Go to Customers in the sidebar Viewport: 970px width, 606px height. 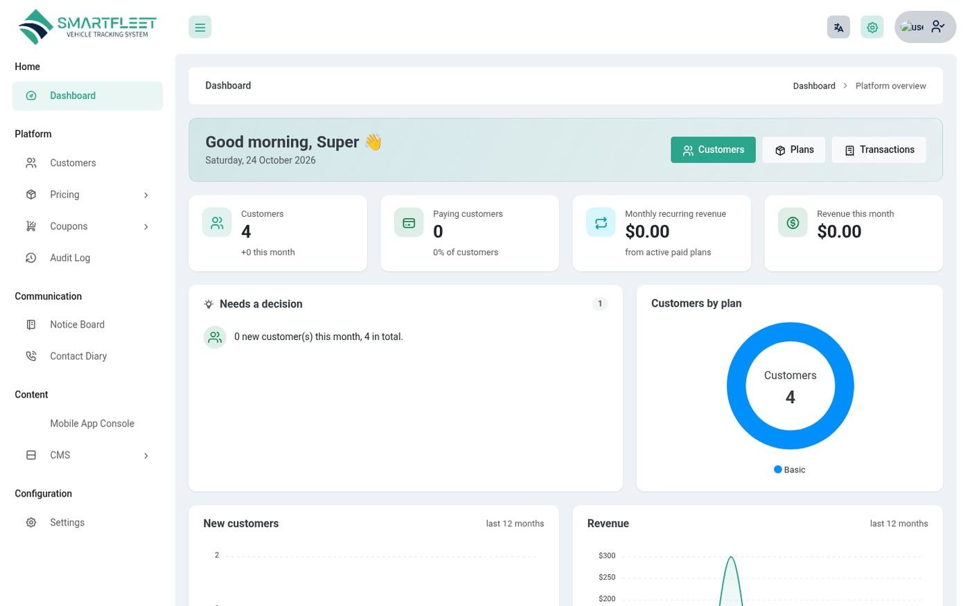point(87,163)
